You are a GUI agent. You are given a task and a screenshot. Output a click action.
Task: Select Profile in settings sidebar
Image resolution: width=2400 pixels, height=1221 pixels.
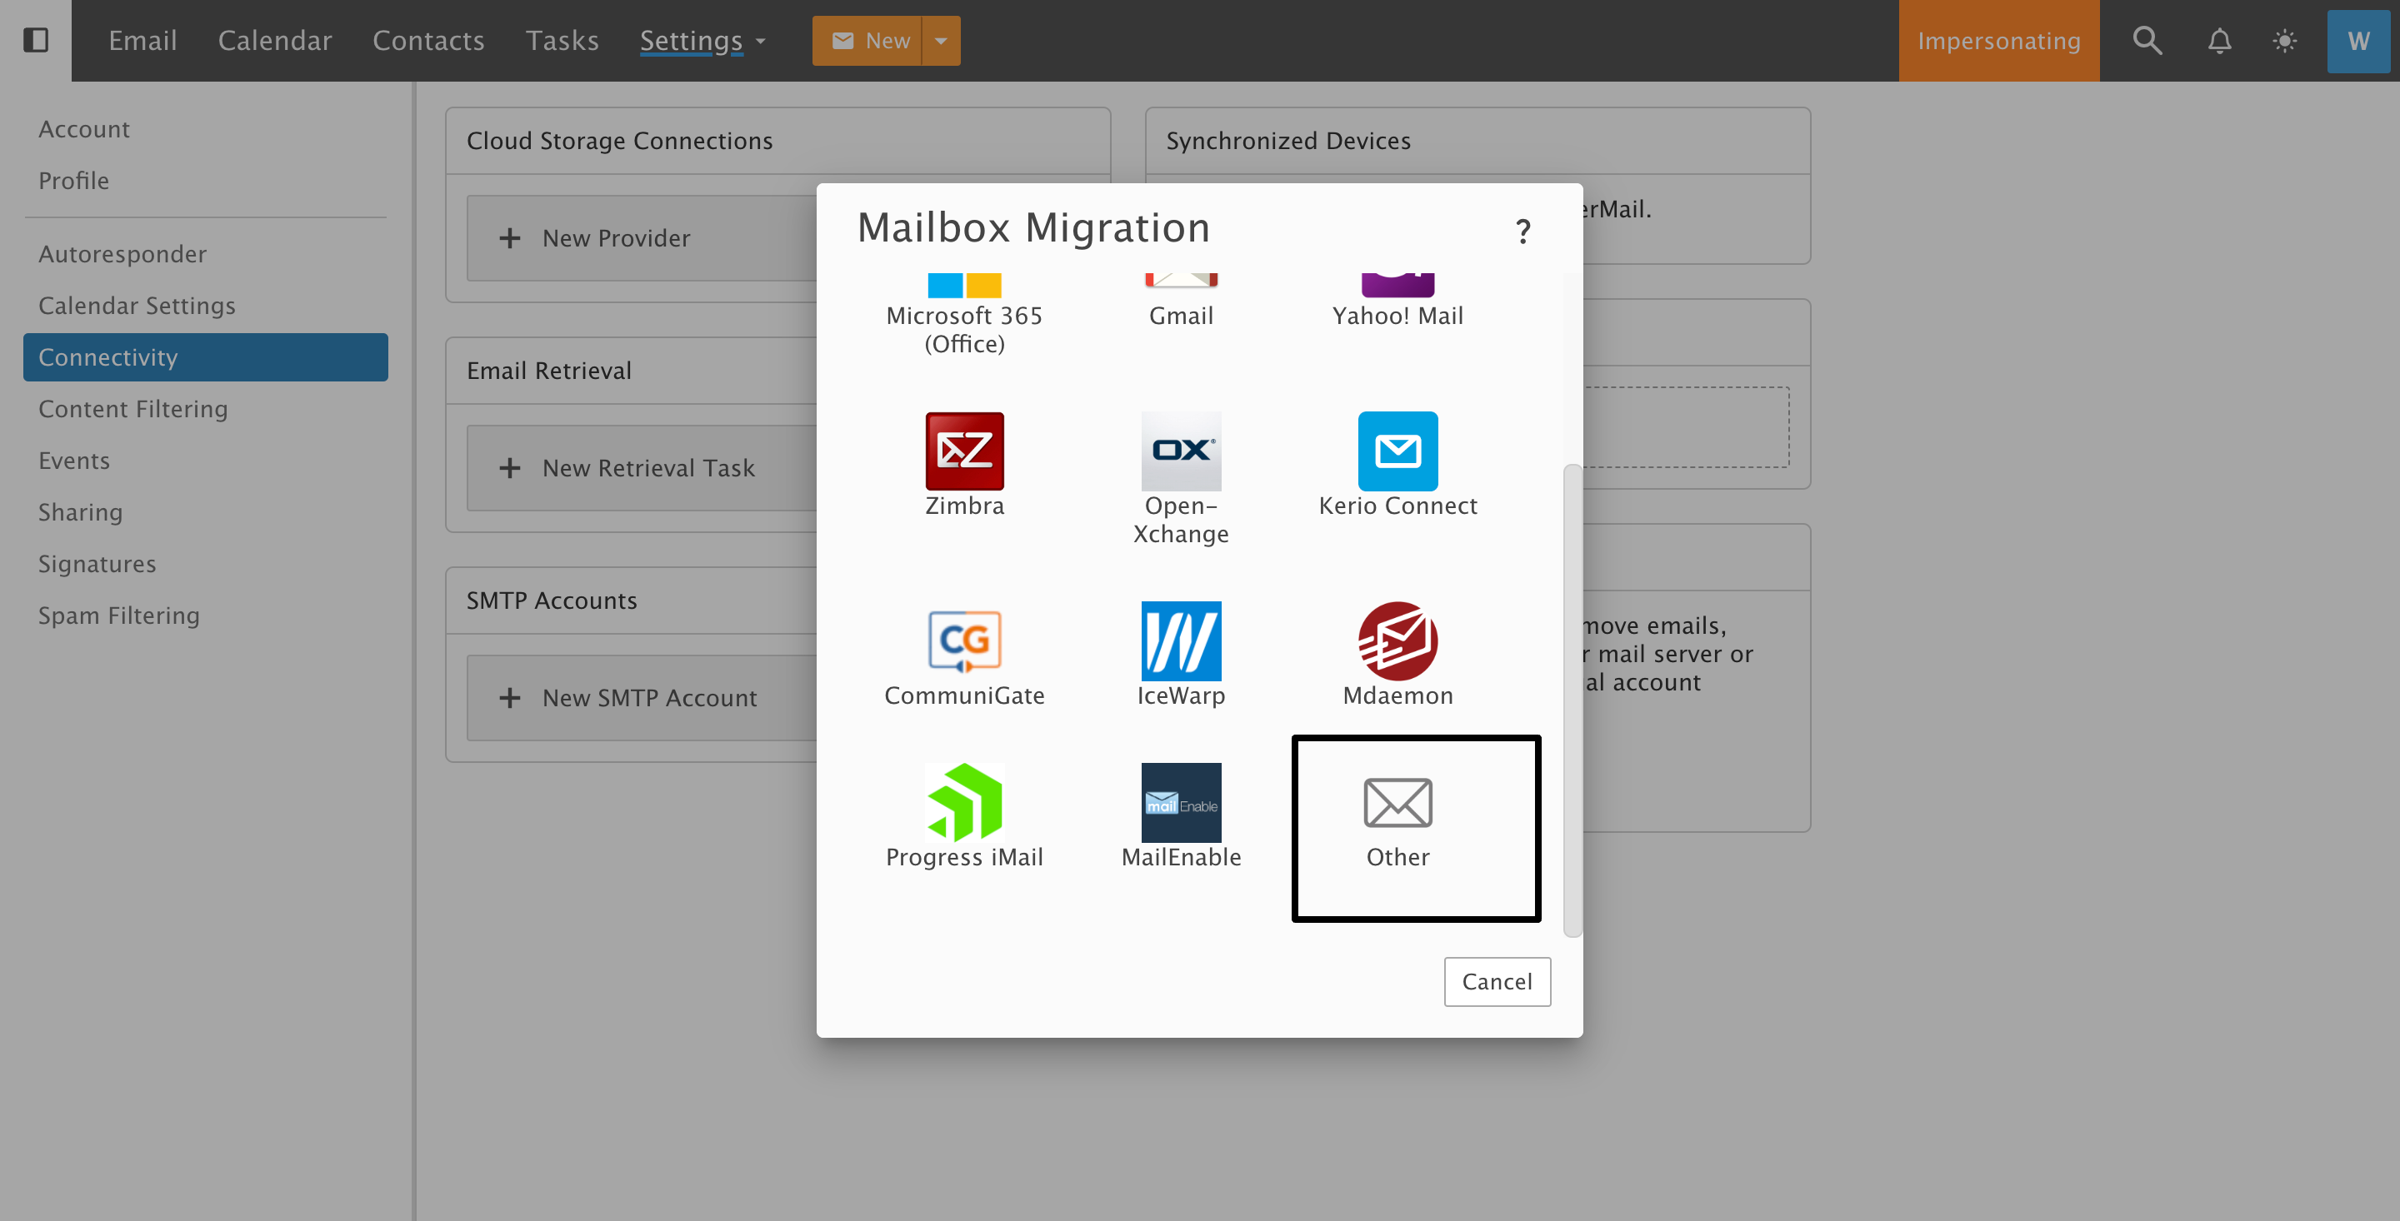(x=205, y=180)
